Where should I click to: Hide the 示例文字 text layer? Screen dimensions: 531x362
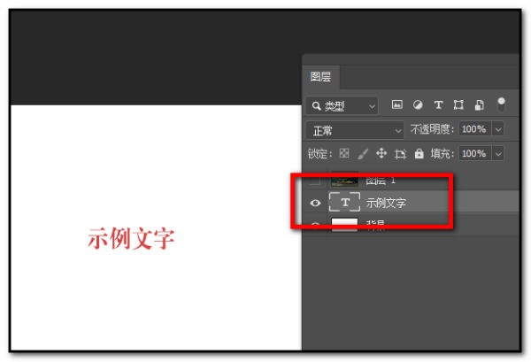pos(316,203)
